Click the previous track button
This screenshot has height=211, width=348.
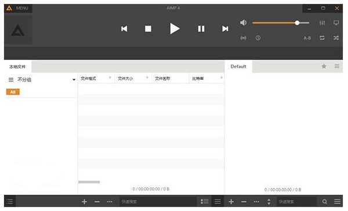point(124,29)
